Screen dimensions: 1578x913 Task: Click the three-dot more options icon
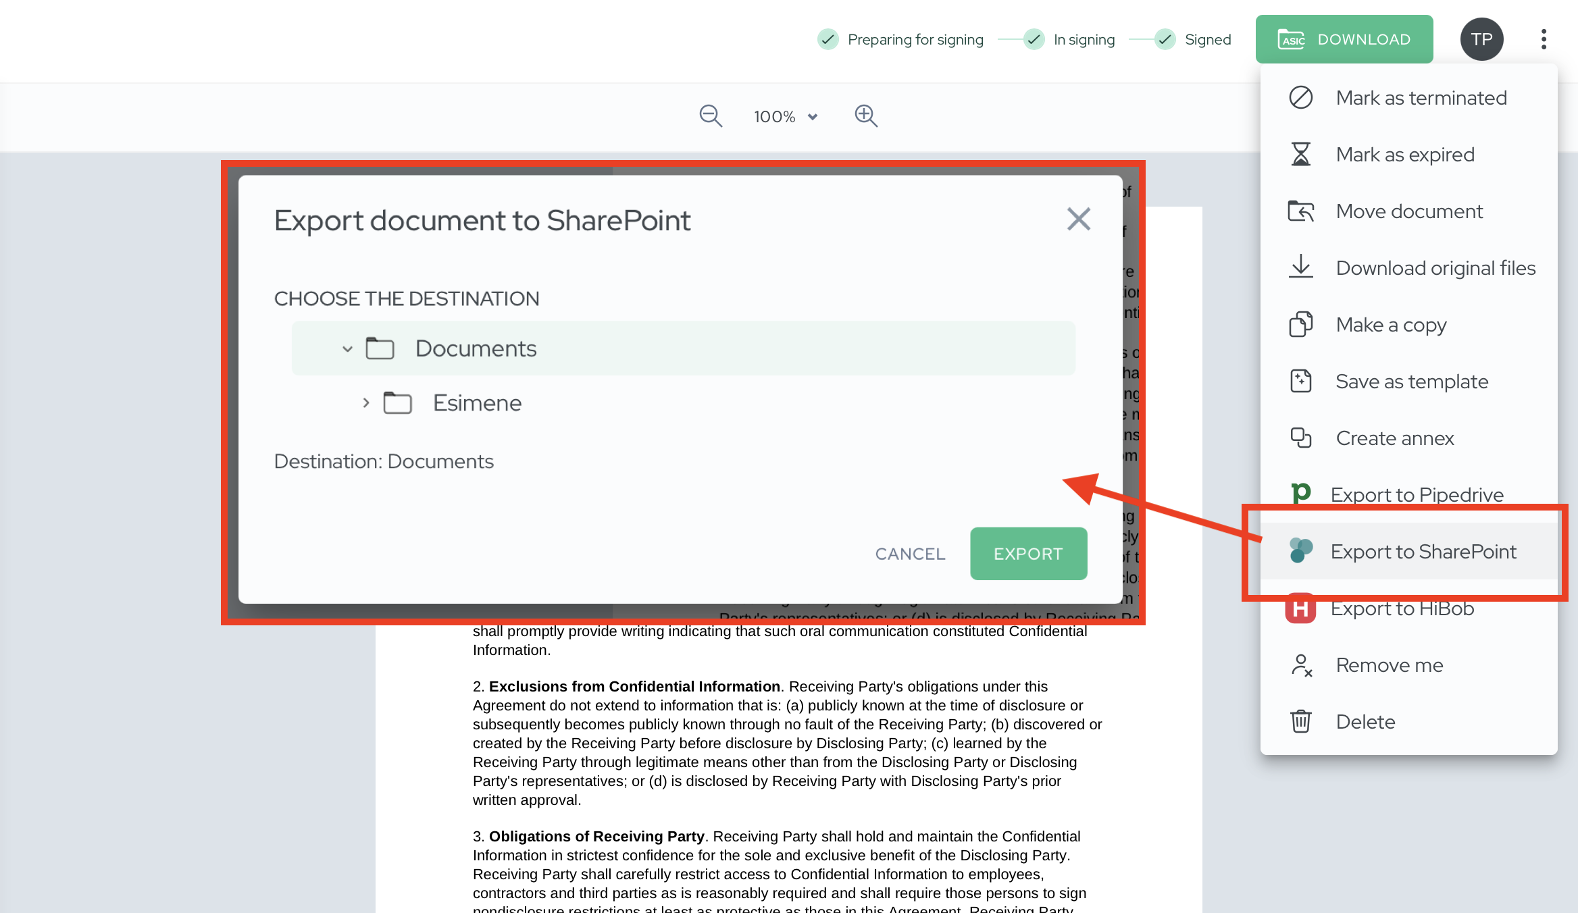pyautogui.click(x=1544, y=39)
